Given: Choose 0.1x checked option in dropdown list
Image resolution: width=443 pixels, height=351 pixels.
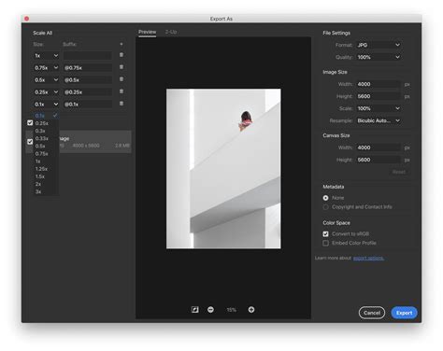Looking at the screenshot, I should point(46,116).
